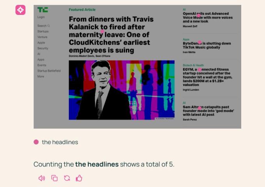
Task: Click the pink assistant avatar icon
Action: [20, 10]
